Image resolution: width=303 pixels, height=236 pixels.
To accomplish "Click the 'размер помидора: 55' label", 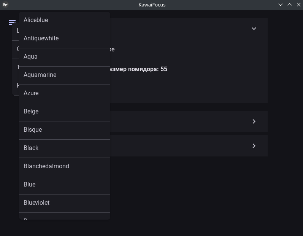I will click(x=138, y=69).
